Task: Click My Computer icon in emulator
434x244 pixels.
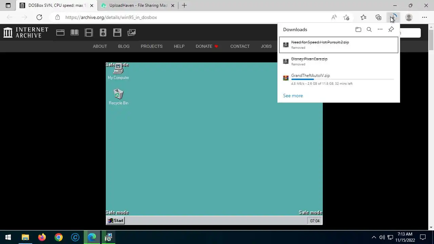Action: click(x=118, y=72)
